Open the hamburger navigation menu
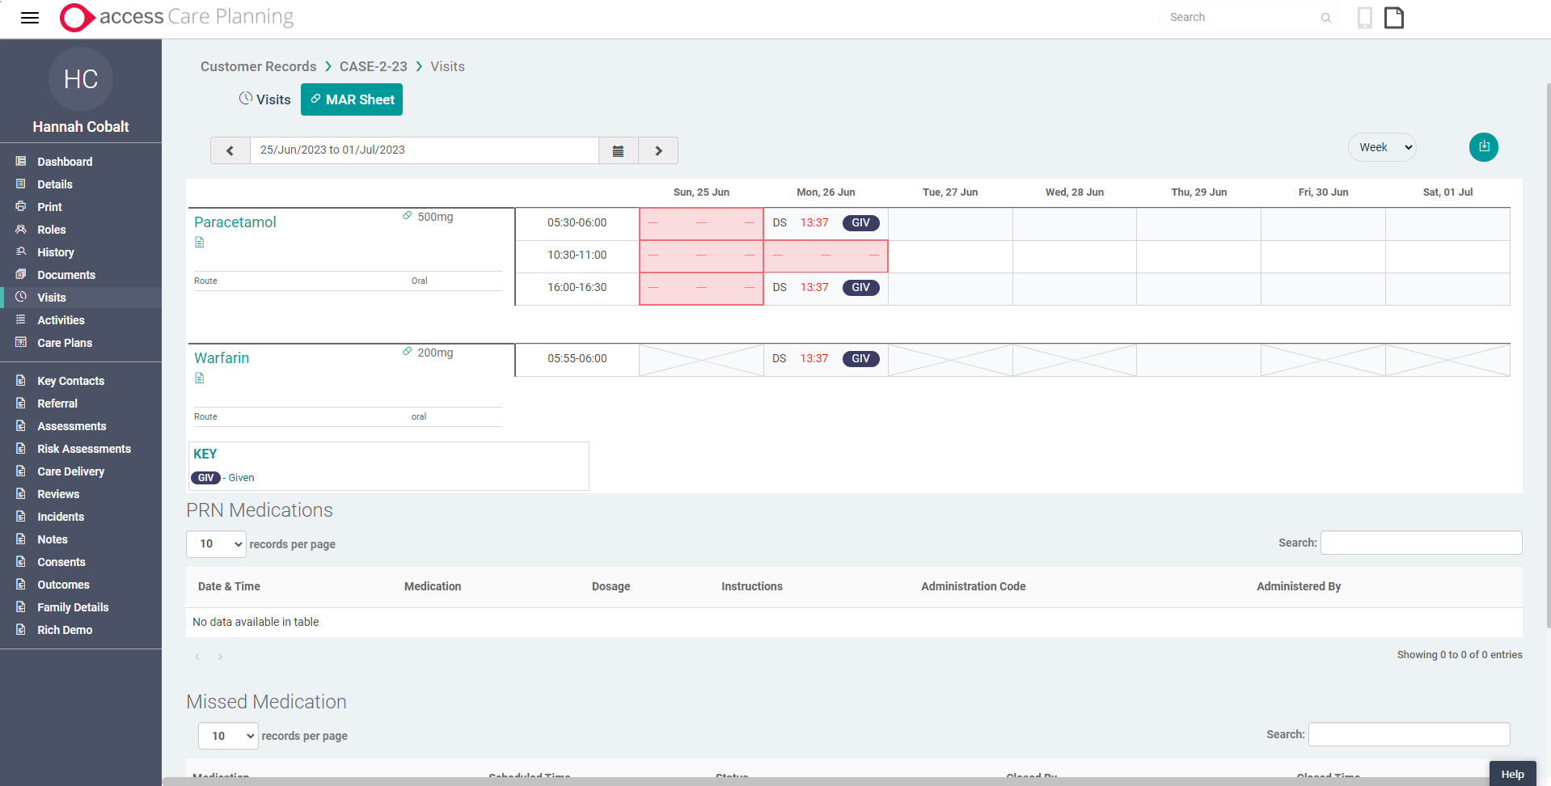 29,17
